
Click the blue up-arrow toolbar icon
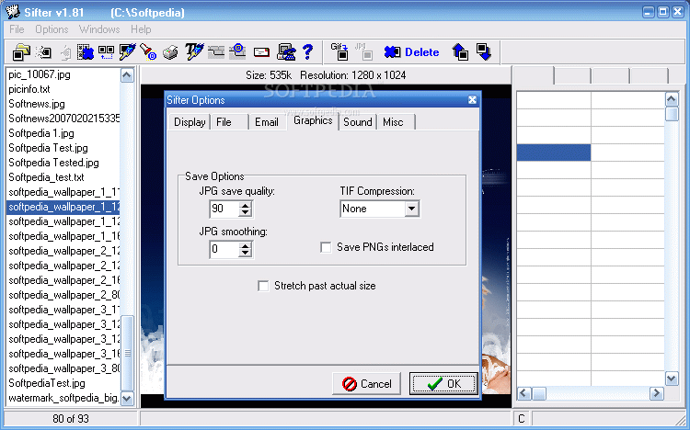[x=460, y=51]
